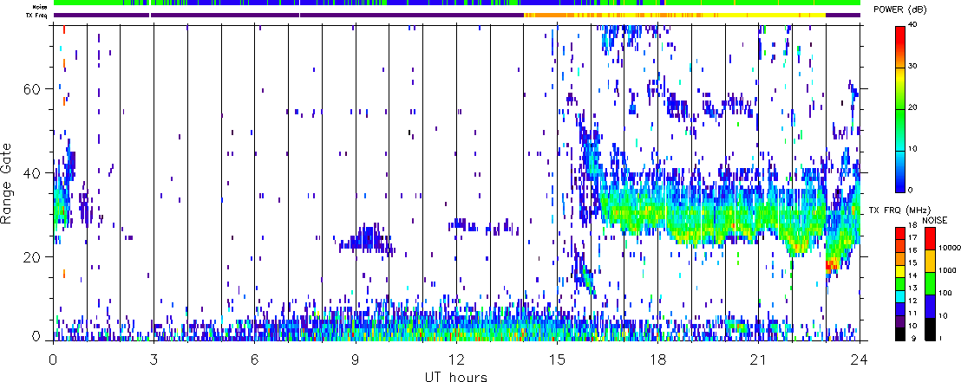Click the "TX FRQ (MHz)" legend title

[x=898, y=210]
